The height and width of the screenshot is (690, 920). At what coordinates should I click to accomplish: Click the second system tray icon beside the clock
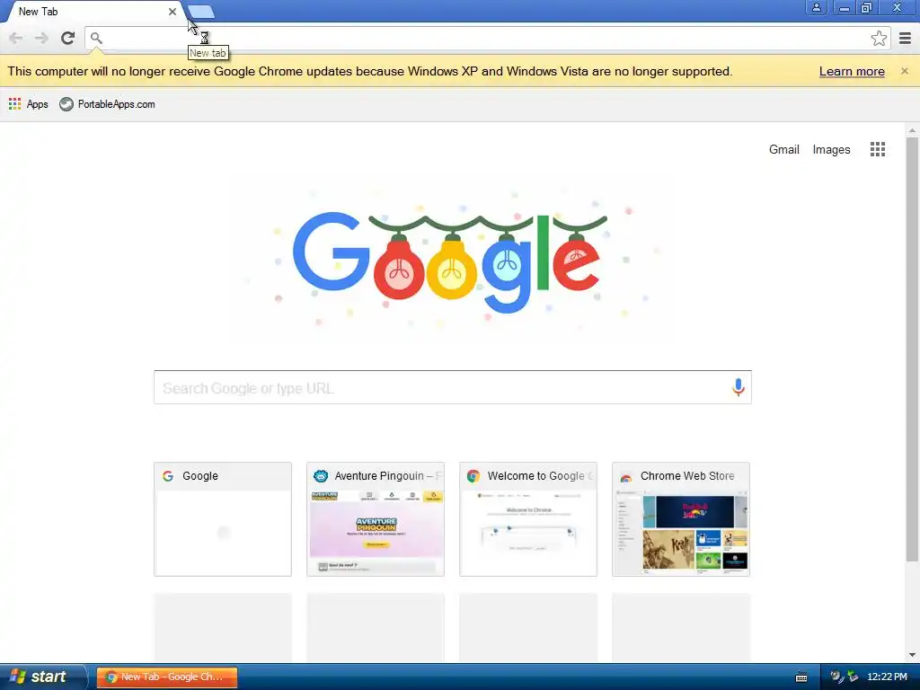853,677
